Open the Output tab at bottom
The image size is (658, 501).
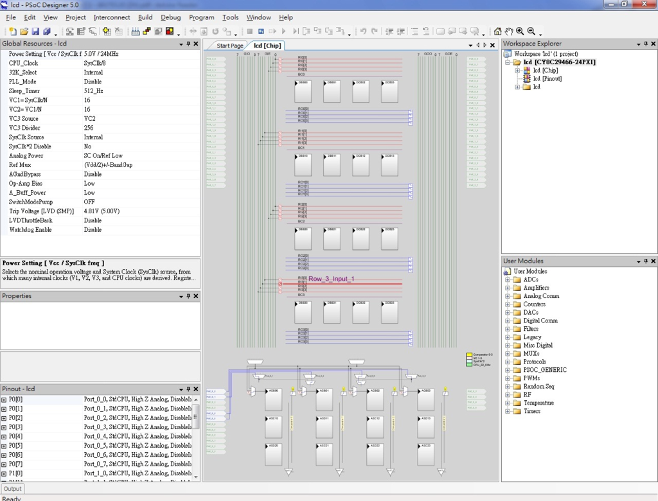click(13, 488)
